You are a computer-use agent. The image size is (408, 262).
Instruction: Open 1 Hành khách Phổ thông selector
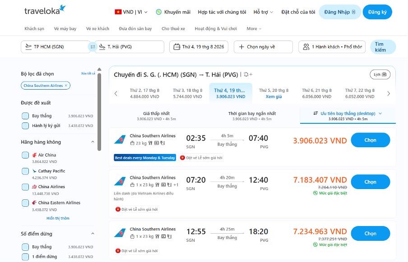332,47
